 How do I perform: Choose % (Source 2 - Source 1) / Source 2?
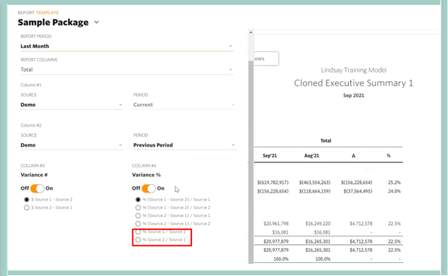[x=138, y=224]
